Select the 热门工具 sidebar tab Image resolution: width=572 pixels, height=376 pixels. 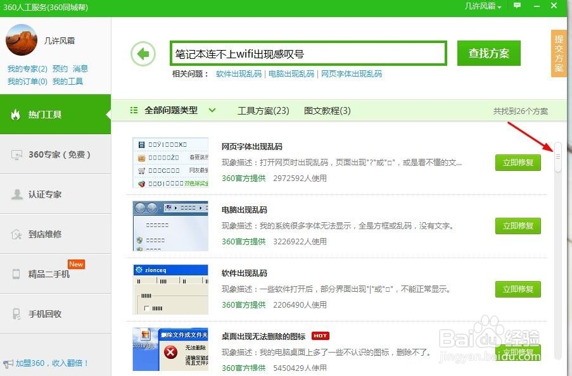coord(56,114)
